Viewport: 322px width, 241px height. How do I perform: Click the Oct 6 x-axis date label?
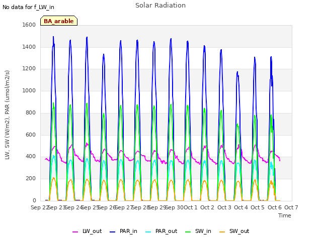tap(275, 207)
